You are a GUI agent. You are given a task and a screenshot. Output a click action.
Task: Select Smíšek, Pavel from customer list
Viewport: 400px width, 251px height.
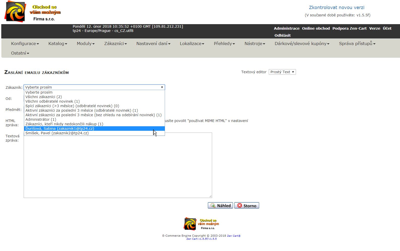coord(57,133)
